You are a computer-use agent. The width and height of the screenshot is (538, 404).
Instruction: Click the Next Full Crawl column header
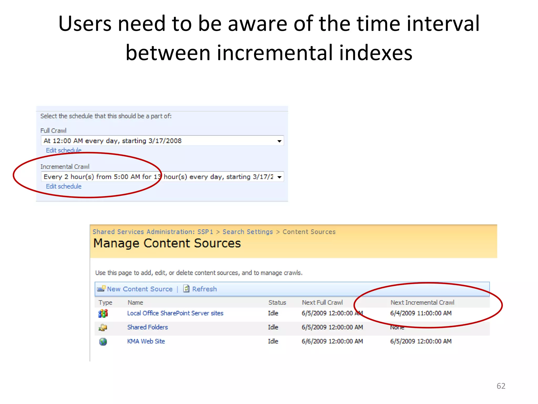coord(322,302)
